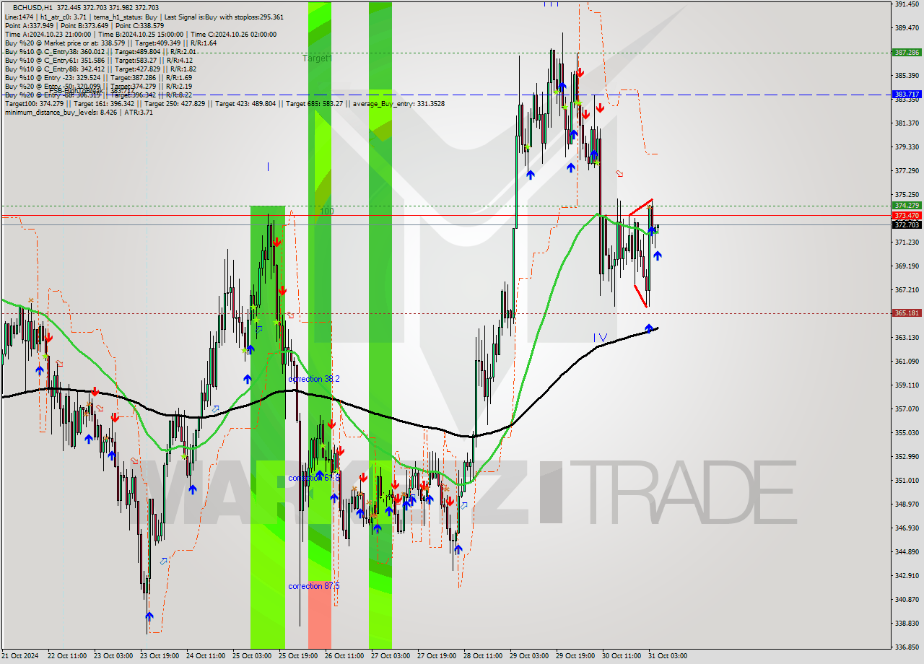Click the red 365.181 price tag
The width and height of the screenshot is (924, 664).
pyautogui.click(x=907, y=313)
